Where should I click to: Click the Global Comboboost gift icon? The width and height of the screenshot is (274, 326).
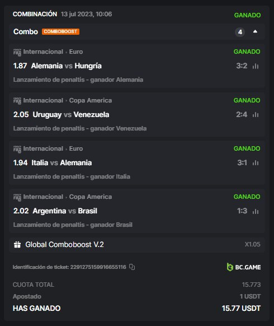click(x=17, y=244)
